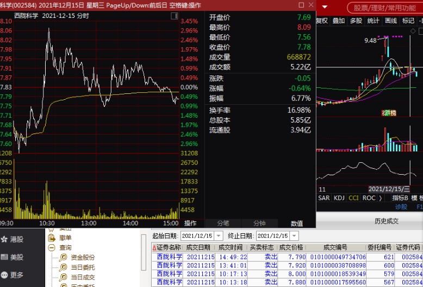
Task: Toggle the panel layout icon beside 分时 title
Action: tap(175, 16)
